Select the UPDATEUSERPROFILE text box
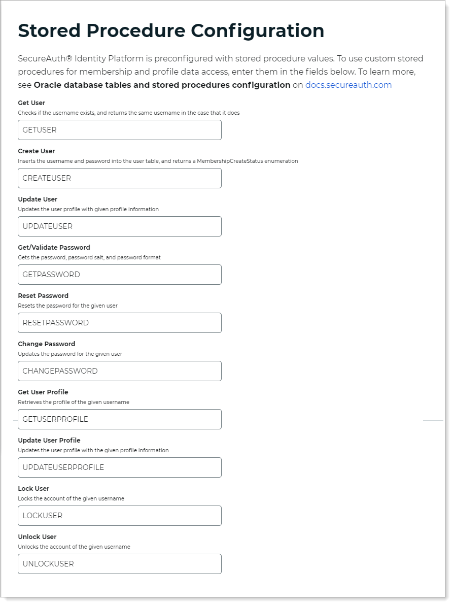 point(120,467)
